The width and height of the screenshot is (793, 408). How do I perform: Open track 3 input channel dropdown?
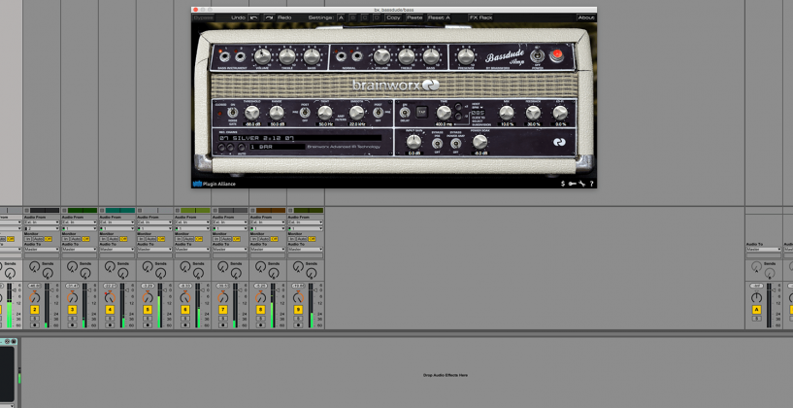tap(79, 228)
